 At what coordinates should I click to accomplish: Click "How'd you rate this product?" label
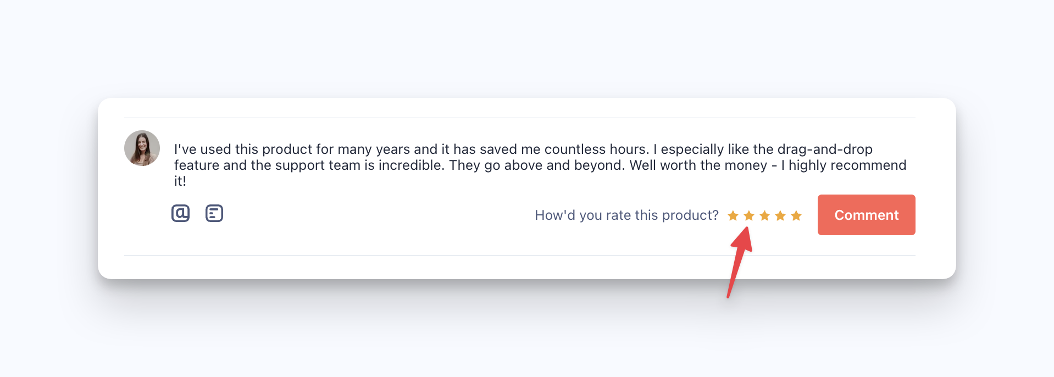626,215
